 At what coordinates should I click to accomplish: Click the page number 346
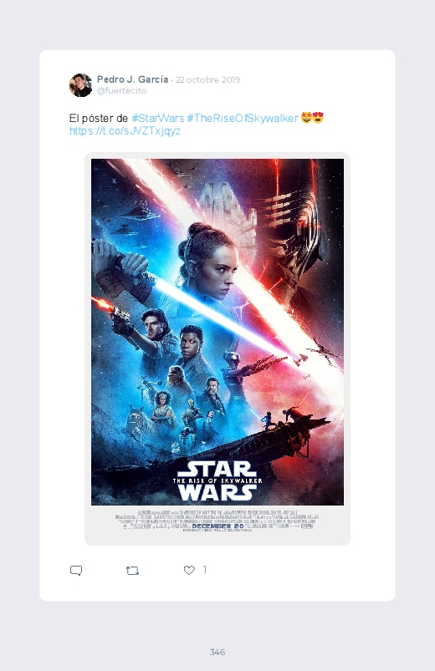[217, 652]
